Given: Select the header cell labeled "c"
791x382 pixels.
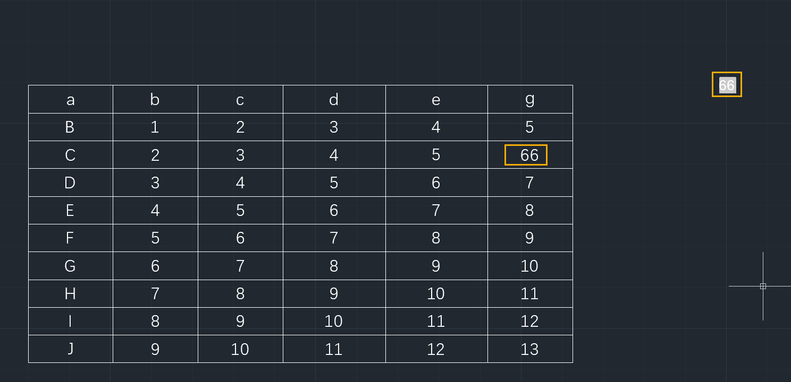Looking at the screenshot, I should pos(240,99).
